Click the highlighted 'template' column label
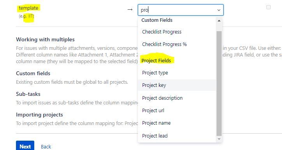 [28, 8]
